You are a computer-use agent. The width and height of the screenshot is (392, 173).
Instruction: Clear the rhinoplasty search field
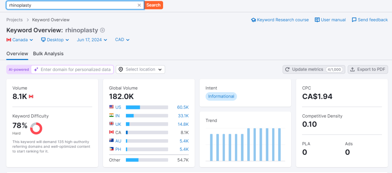point(139,5)
